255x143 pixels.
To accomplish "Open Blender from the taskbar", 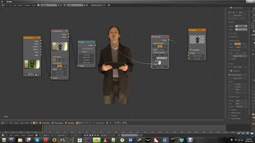I will [x=96, y=140].
